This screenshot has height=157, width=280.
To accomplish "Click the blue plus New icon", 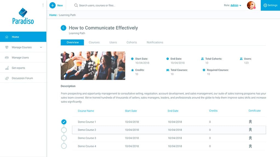I will click(x=52, y=5).
